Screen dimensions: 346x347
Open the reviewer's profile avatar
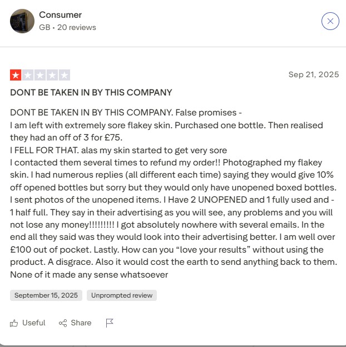point(22,21)
